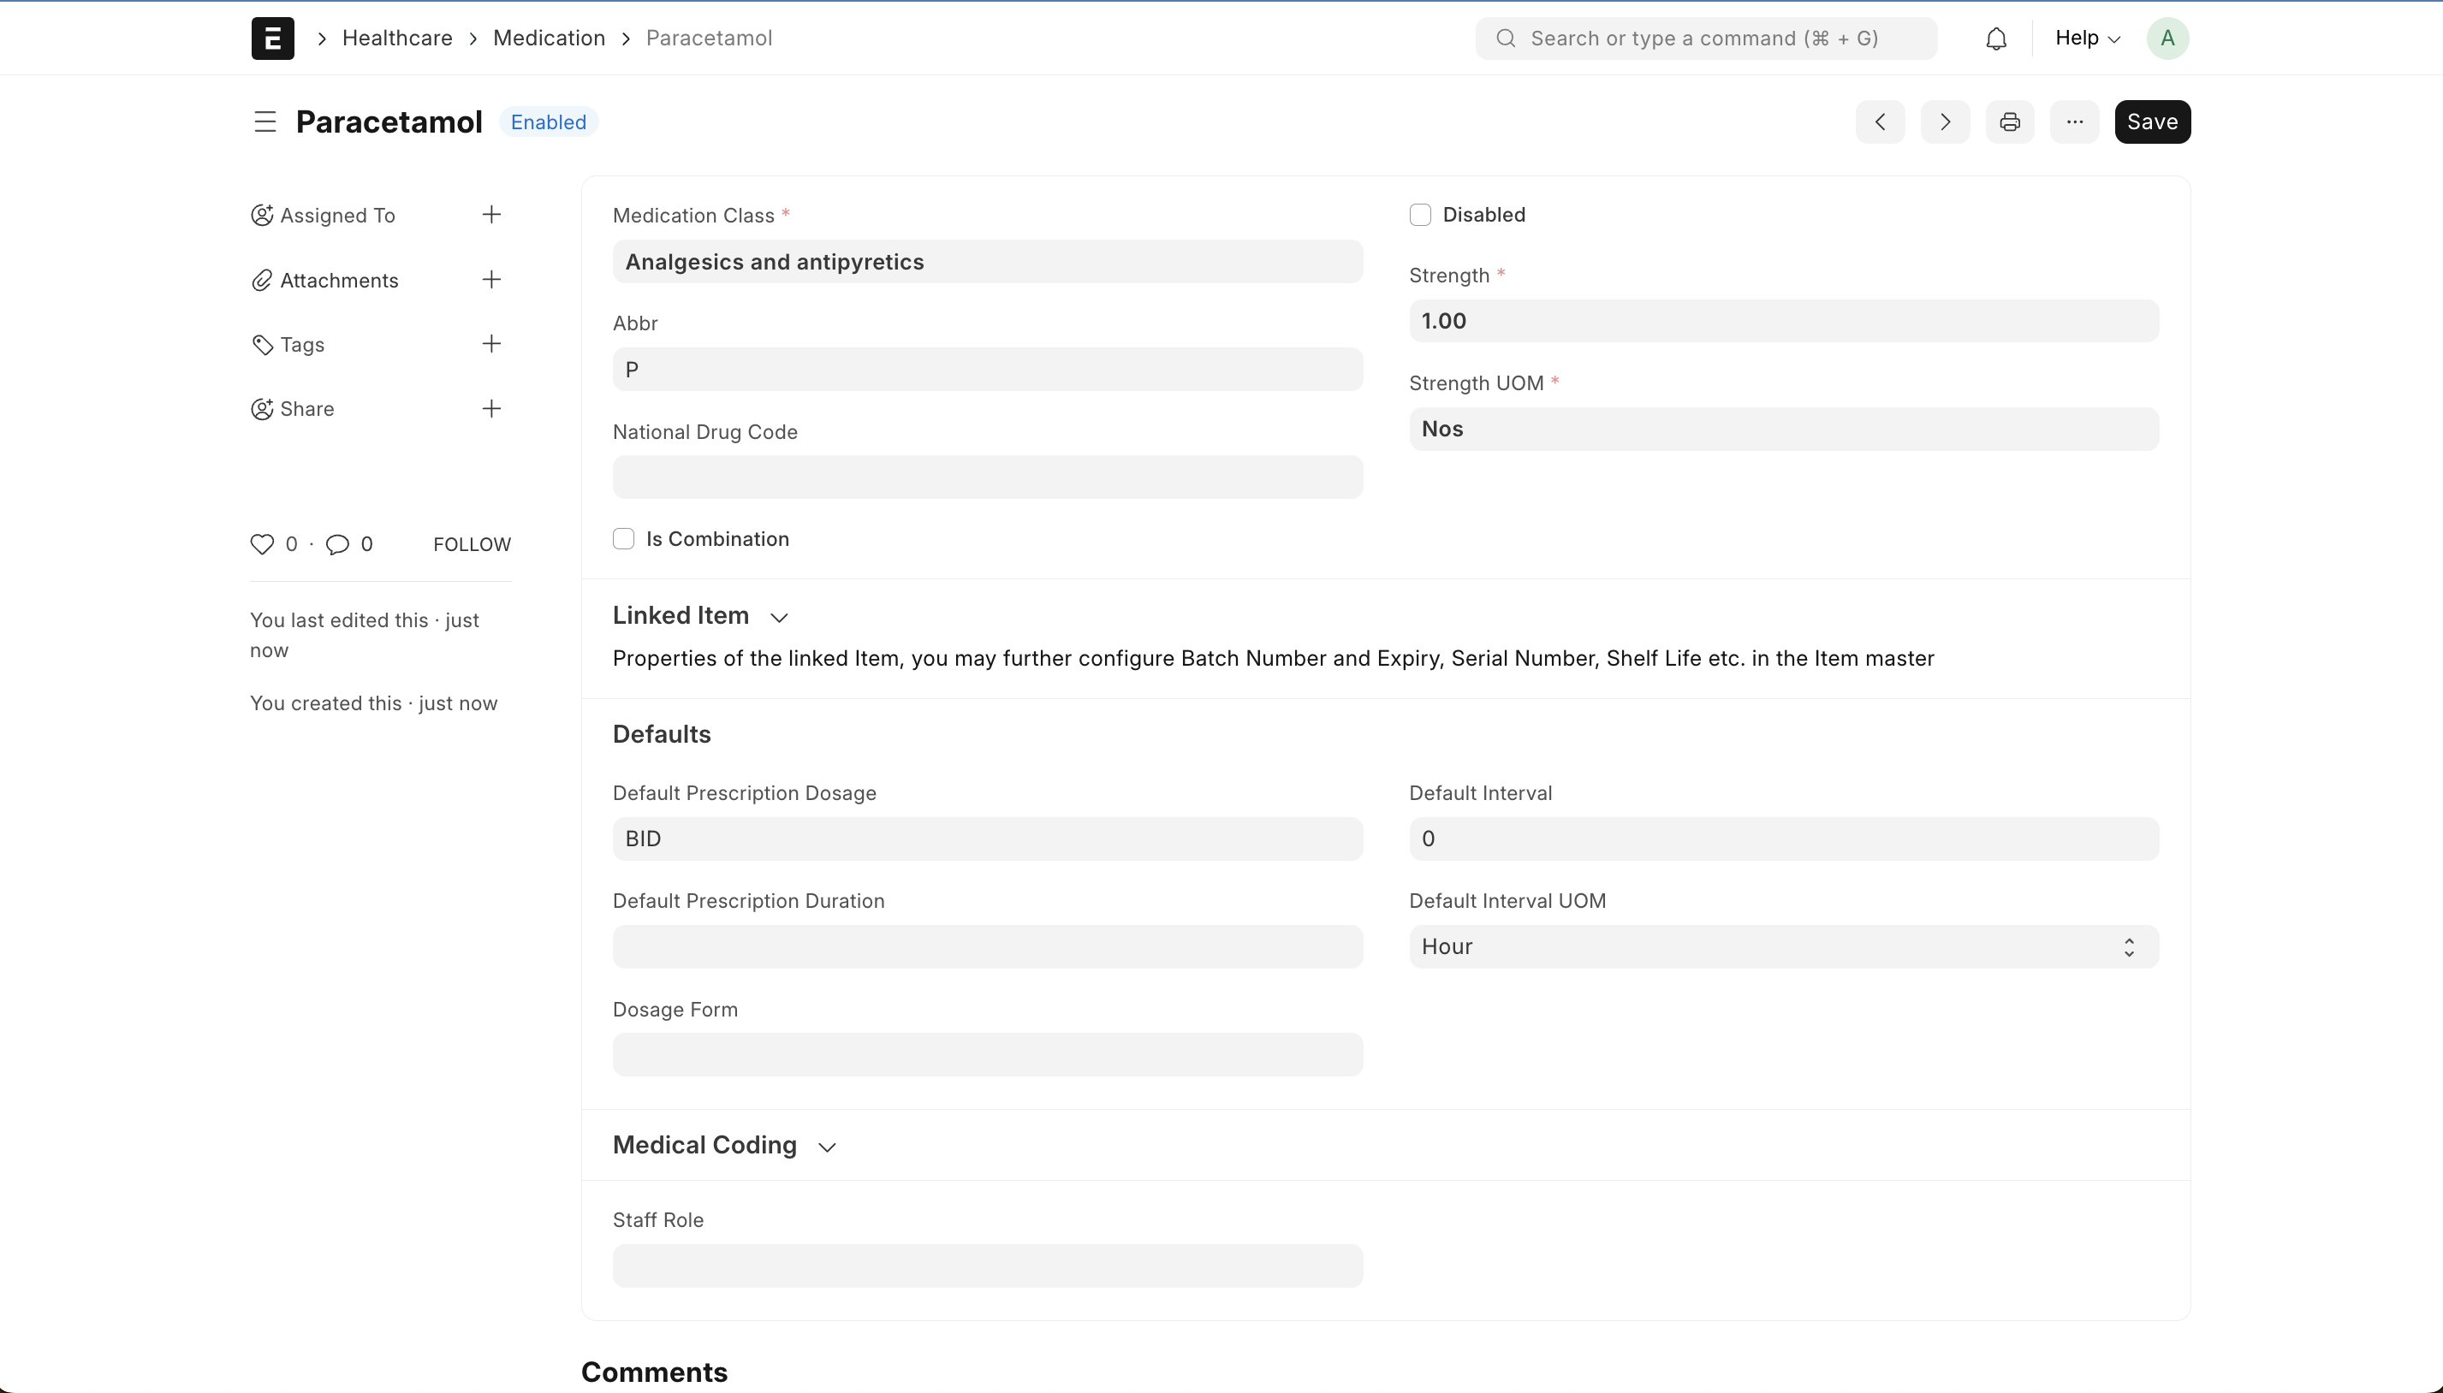Click the Save button
Screen dimensions: 2443x1393
[2153, 121]
